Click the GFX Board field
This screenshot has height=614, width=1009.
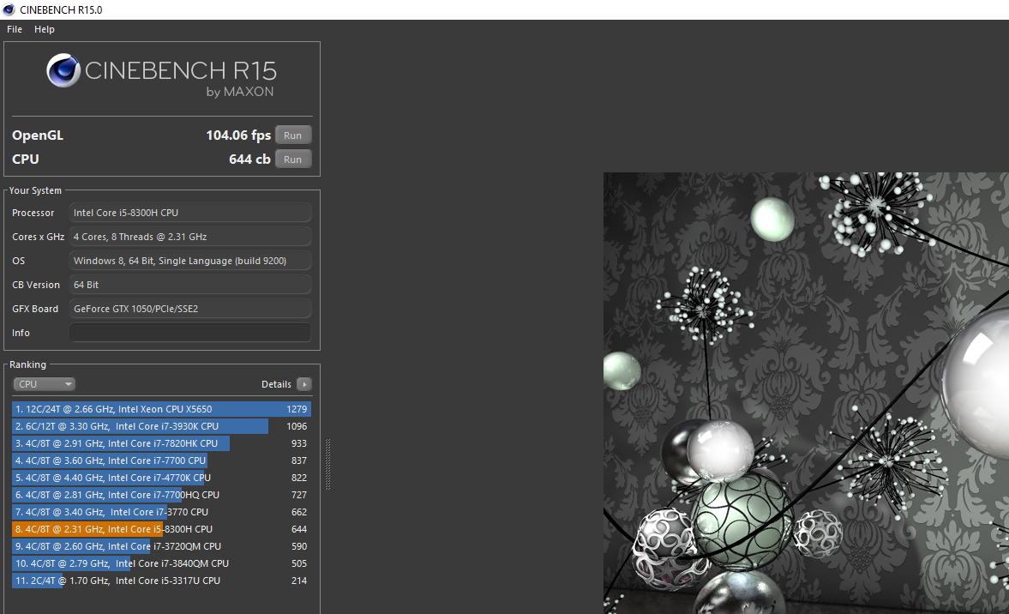coord(189,309)
